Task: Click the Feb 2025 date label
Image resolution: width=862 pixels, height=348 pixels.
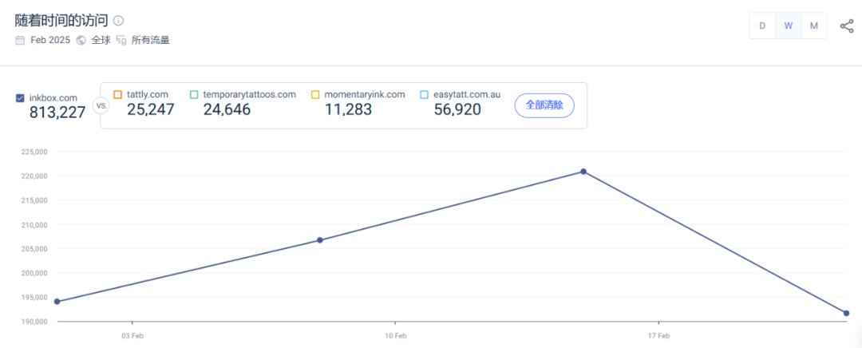Action: 49,40
